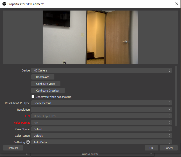
Task: Expand the Resolution/FPS Type dropdown
Action: pyautogui.click(x=101, y=103)
